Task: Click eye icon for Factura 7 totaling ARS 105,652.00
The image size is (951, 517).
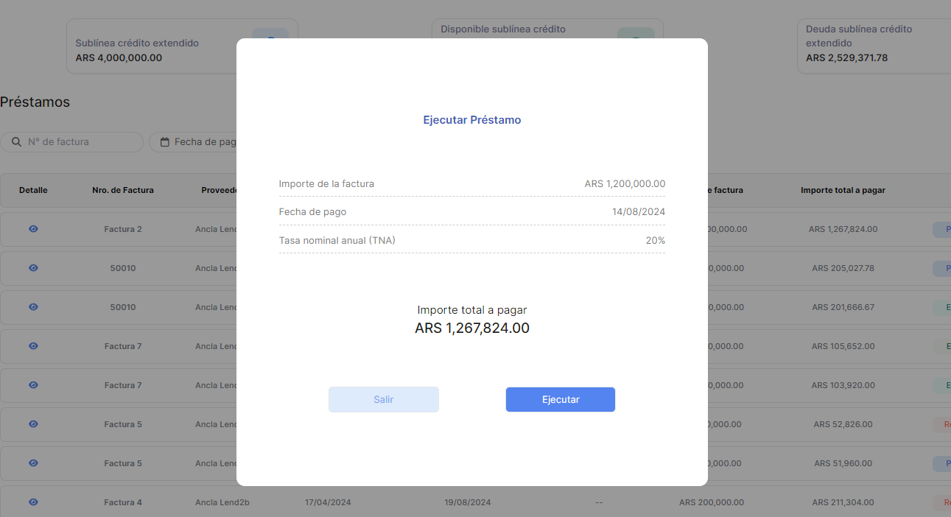Action: [x=33, y=346]
